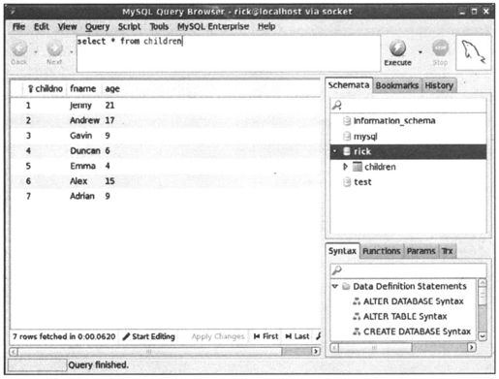Open the Help menu

click(266, 26)
